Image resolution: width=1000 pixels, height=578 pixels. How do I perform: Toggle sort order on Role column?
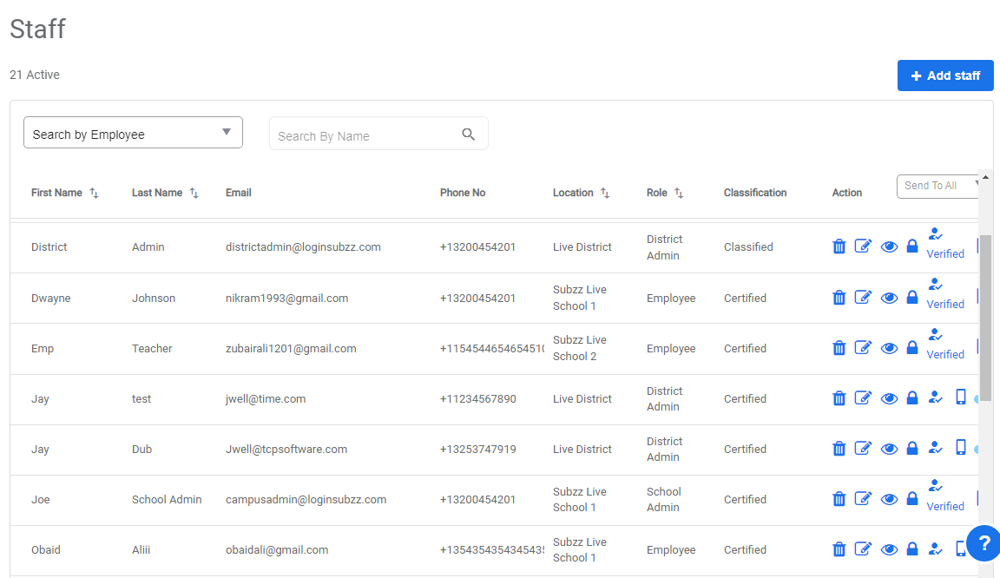pos(681,193)
